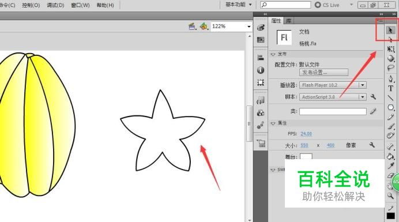Click the Edit Symbols icon
The image size is (399, 222).
(204, 26)
